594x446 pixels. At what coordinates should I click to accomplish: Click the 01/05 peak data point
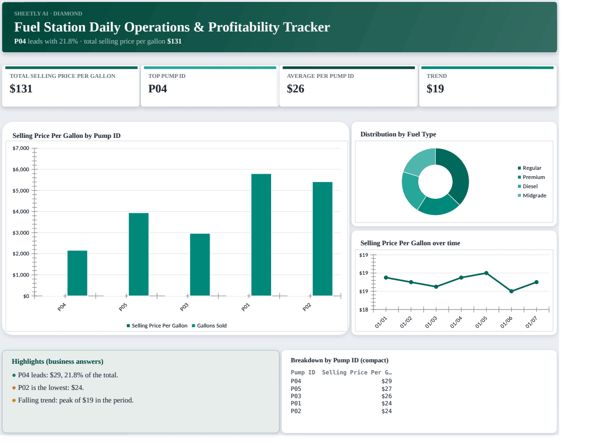pyautogui.click(x=487, y=273)
